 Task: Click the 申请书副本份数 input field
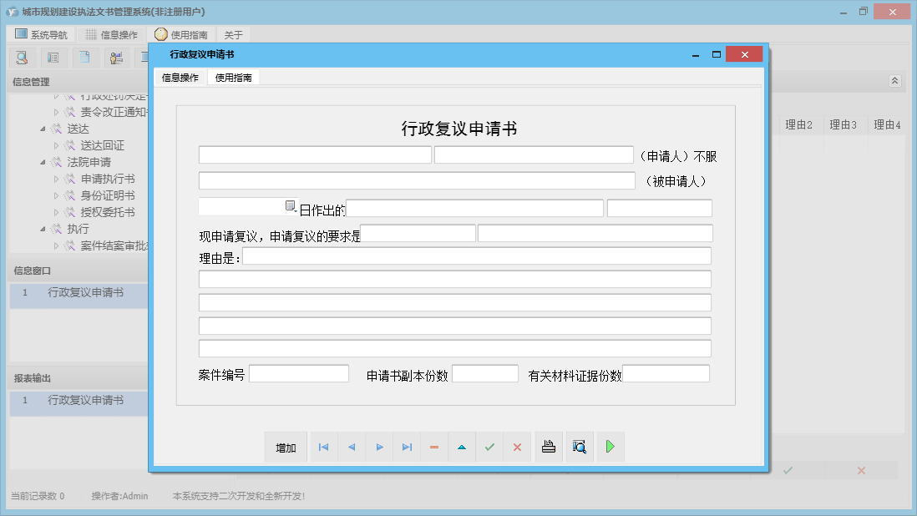(484, 374)
